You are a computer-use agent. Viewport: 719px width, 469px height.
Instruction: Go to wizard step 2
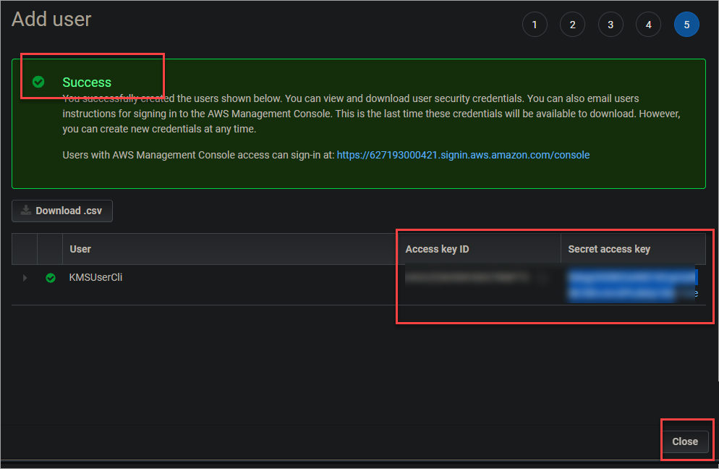pyautogui.click(x=572, y=25)
